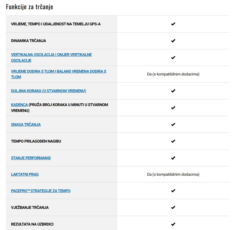The height and width of the screenshot is (230, 235).
Task: Click the checkmark beside Rezultata na uzbrdici
Action: pyautogui.click(x=173, y=224)
